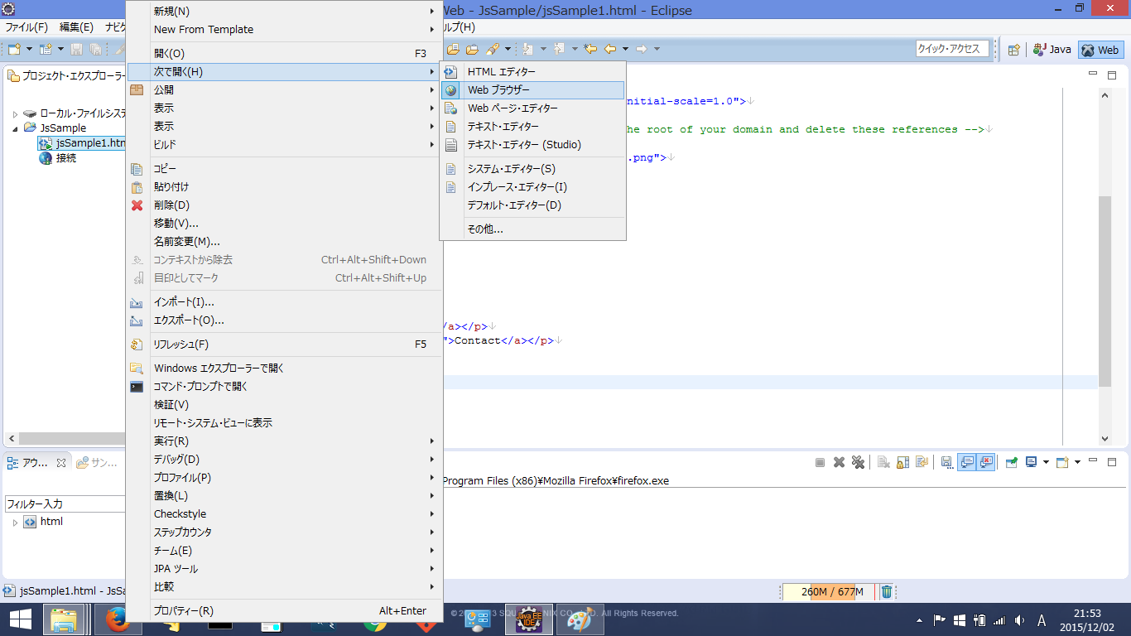This screenshot has height=636, width=1131.
Task: Choose 名前変更(M)... from context menu
Action: click(284, 242)
